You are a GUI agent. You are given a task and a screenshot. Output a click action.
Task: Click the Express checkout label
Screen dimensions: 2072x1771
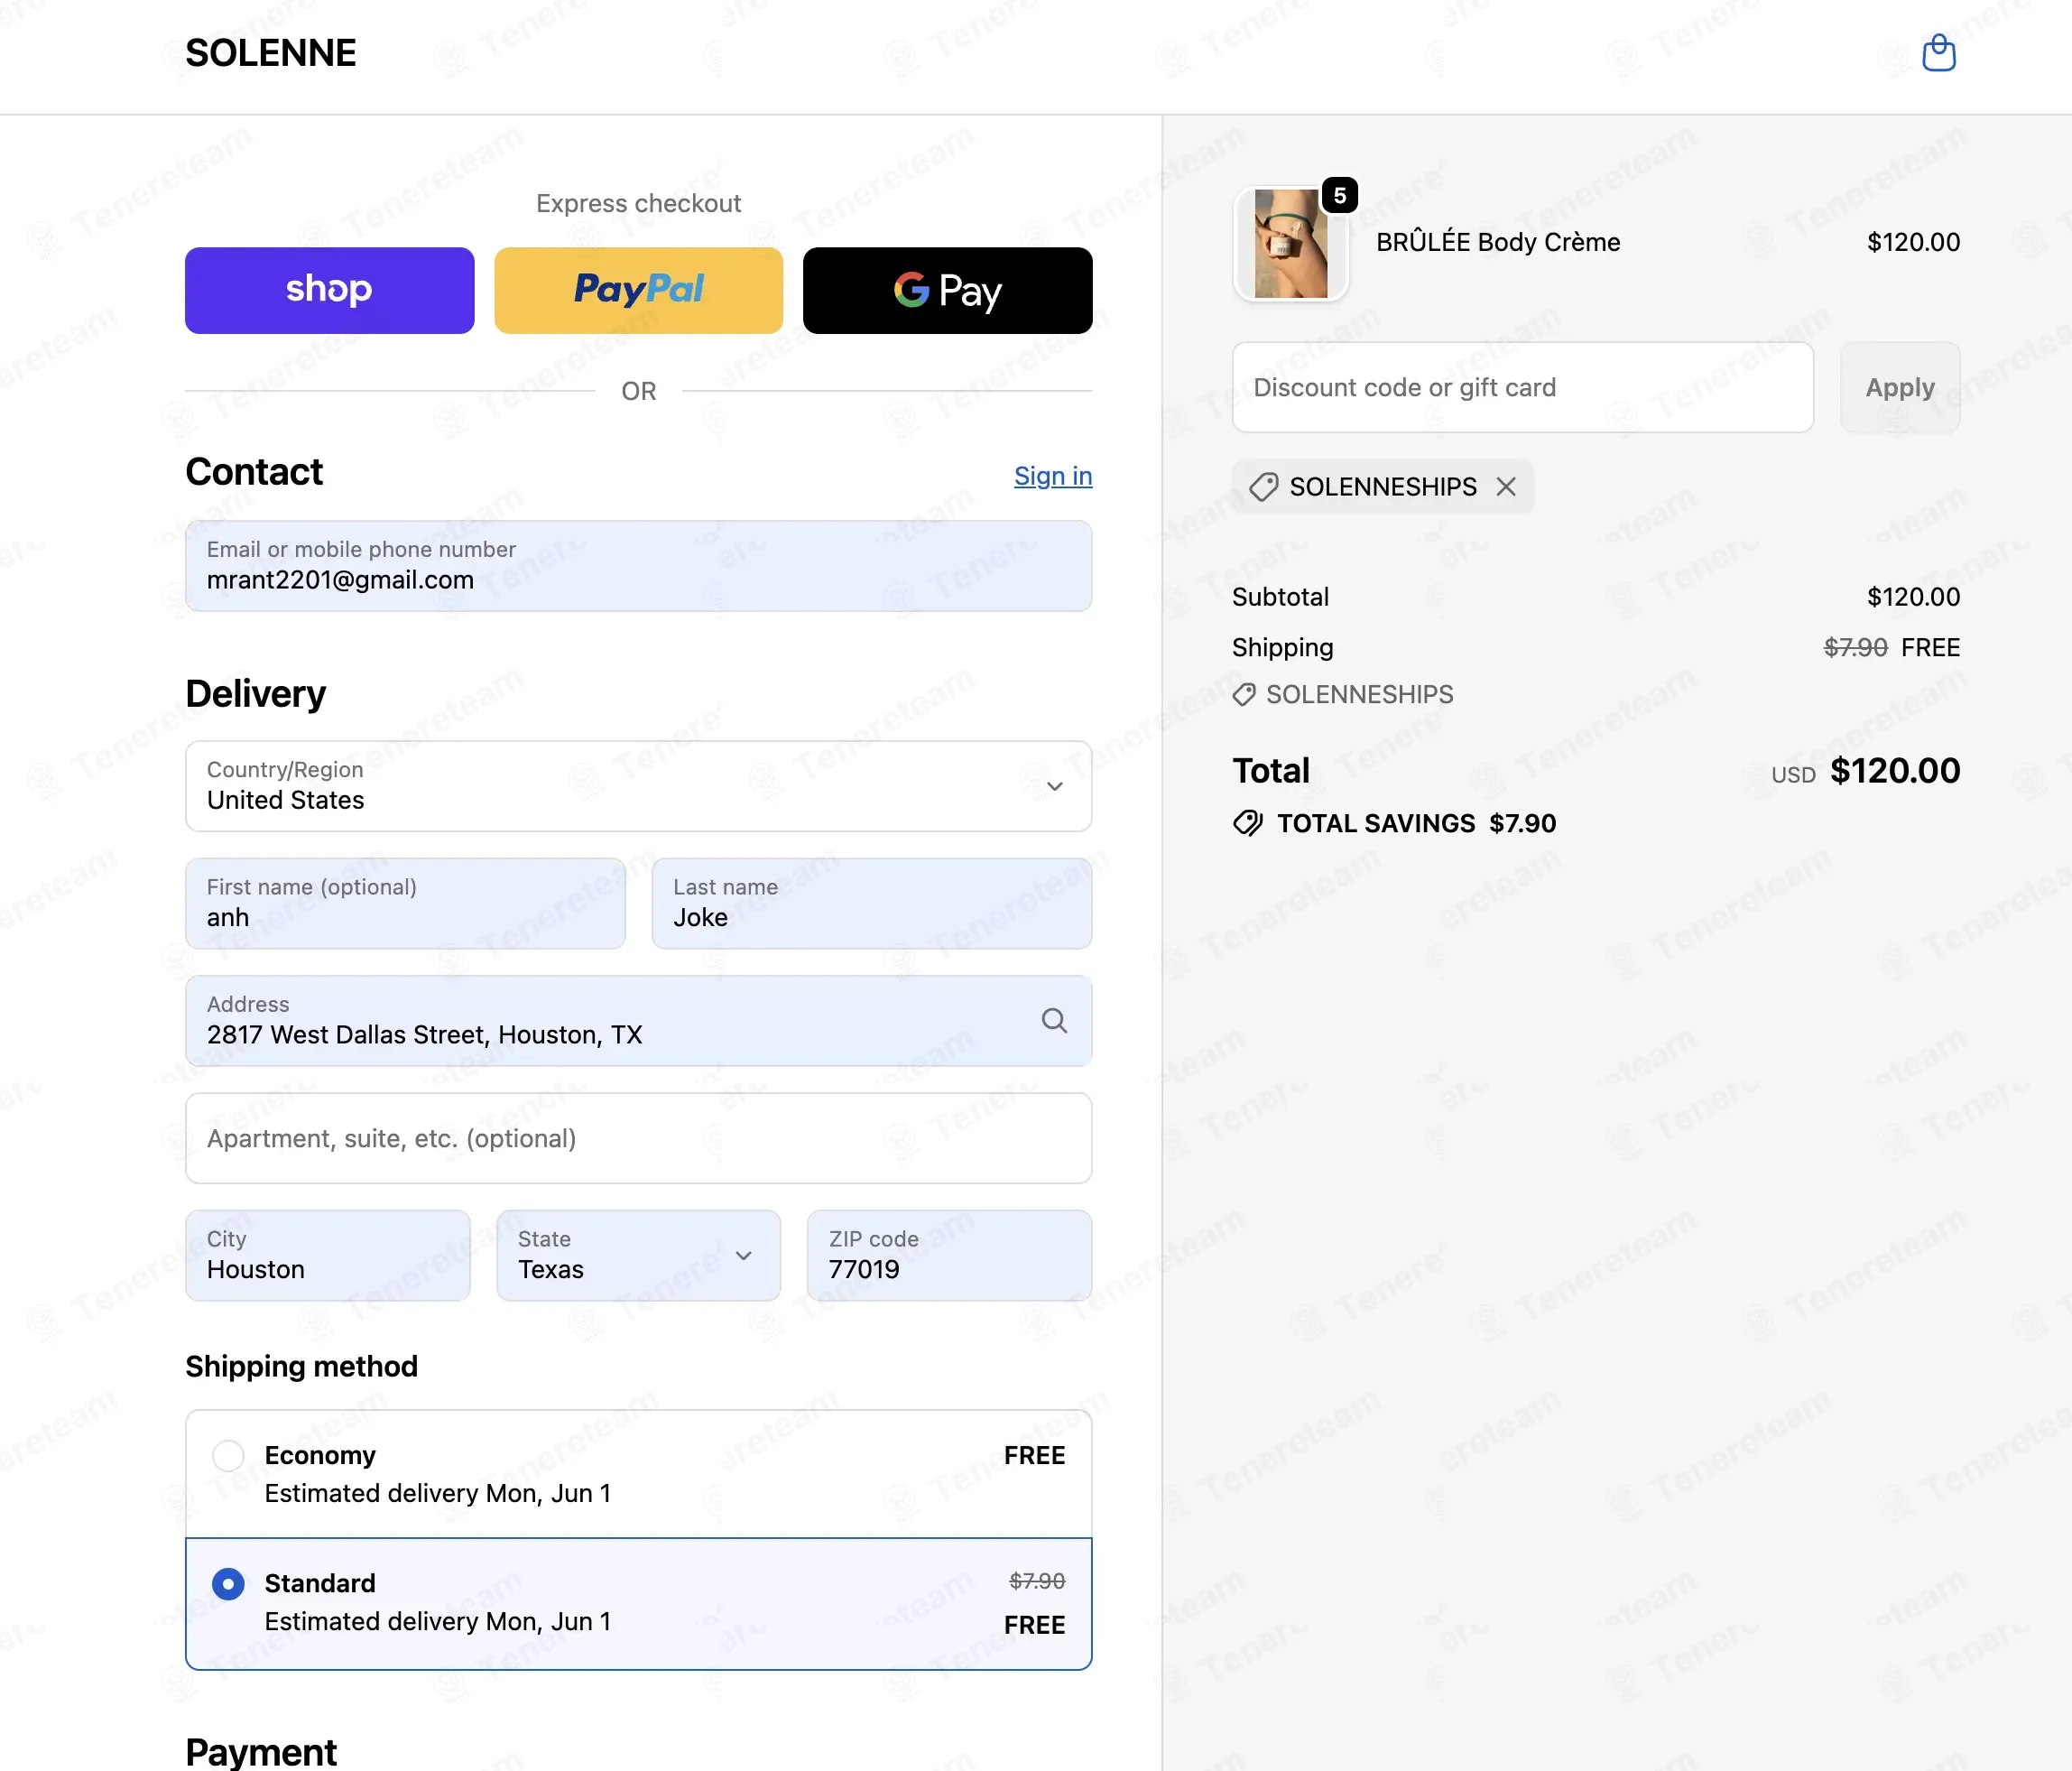[x=639, y=203]
